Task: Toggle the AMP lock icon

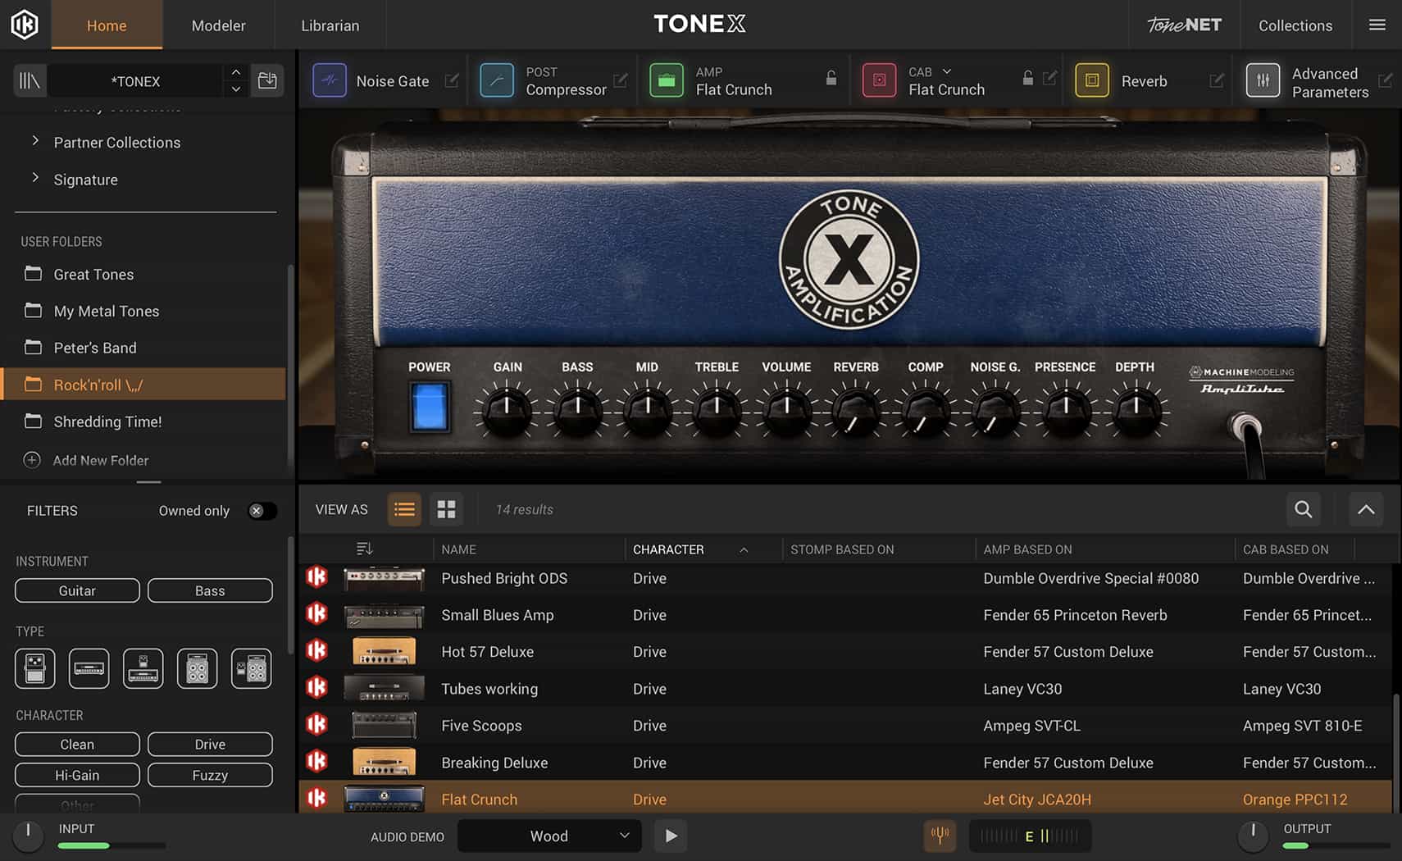Action: 831,78
